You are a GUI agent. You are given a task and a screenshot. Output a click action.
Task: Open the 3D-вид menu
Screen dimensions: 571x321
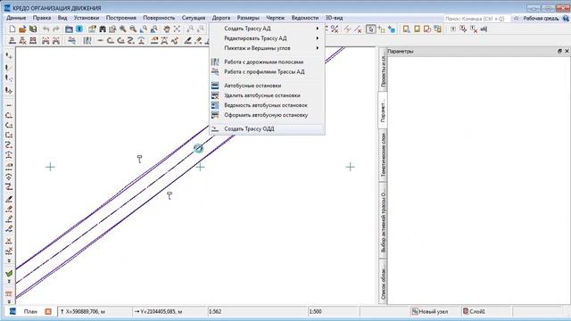(334, 18)
